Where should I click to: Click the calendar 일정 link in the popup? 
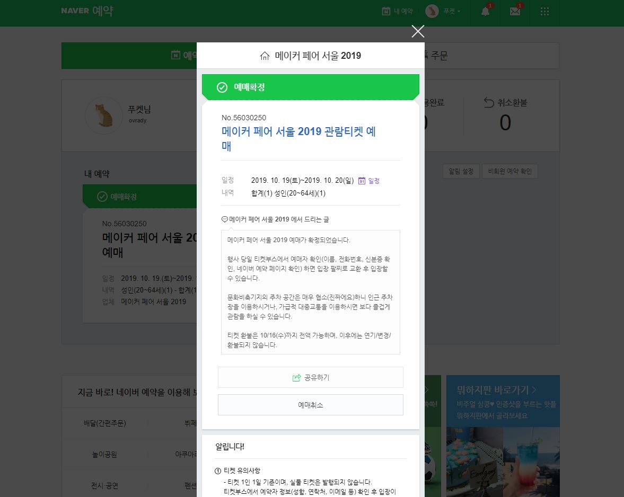click(x=368, y=181)
